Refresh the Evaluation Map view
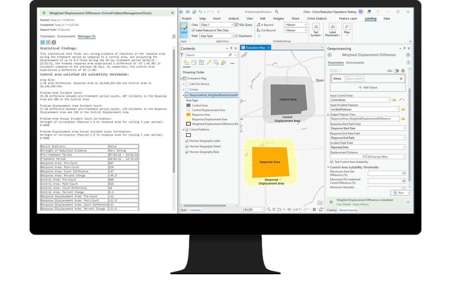The width and height of the screenshot is (451, 282). click(x=321, y=209)
